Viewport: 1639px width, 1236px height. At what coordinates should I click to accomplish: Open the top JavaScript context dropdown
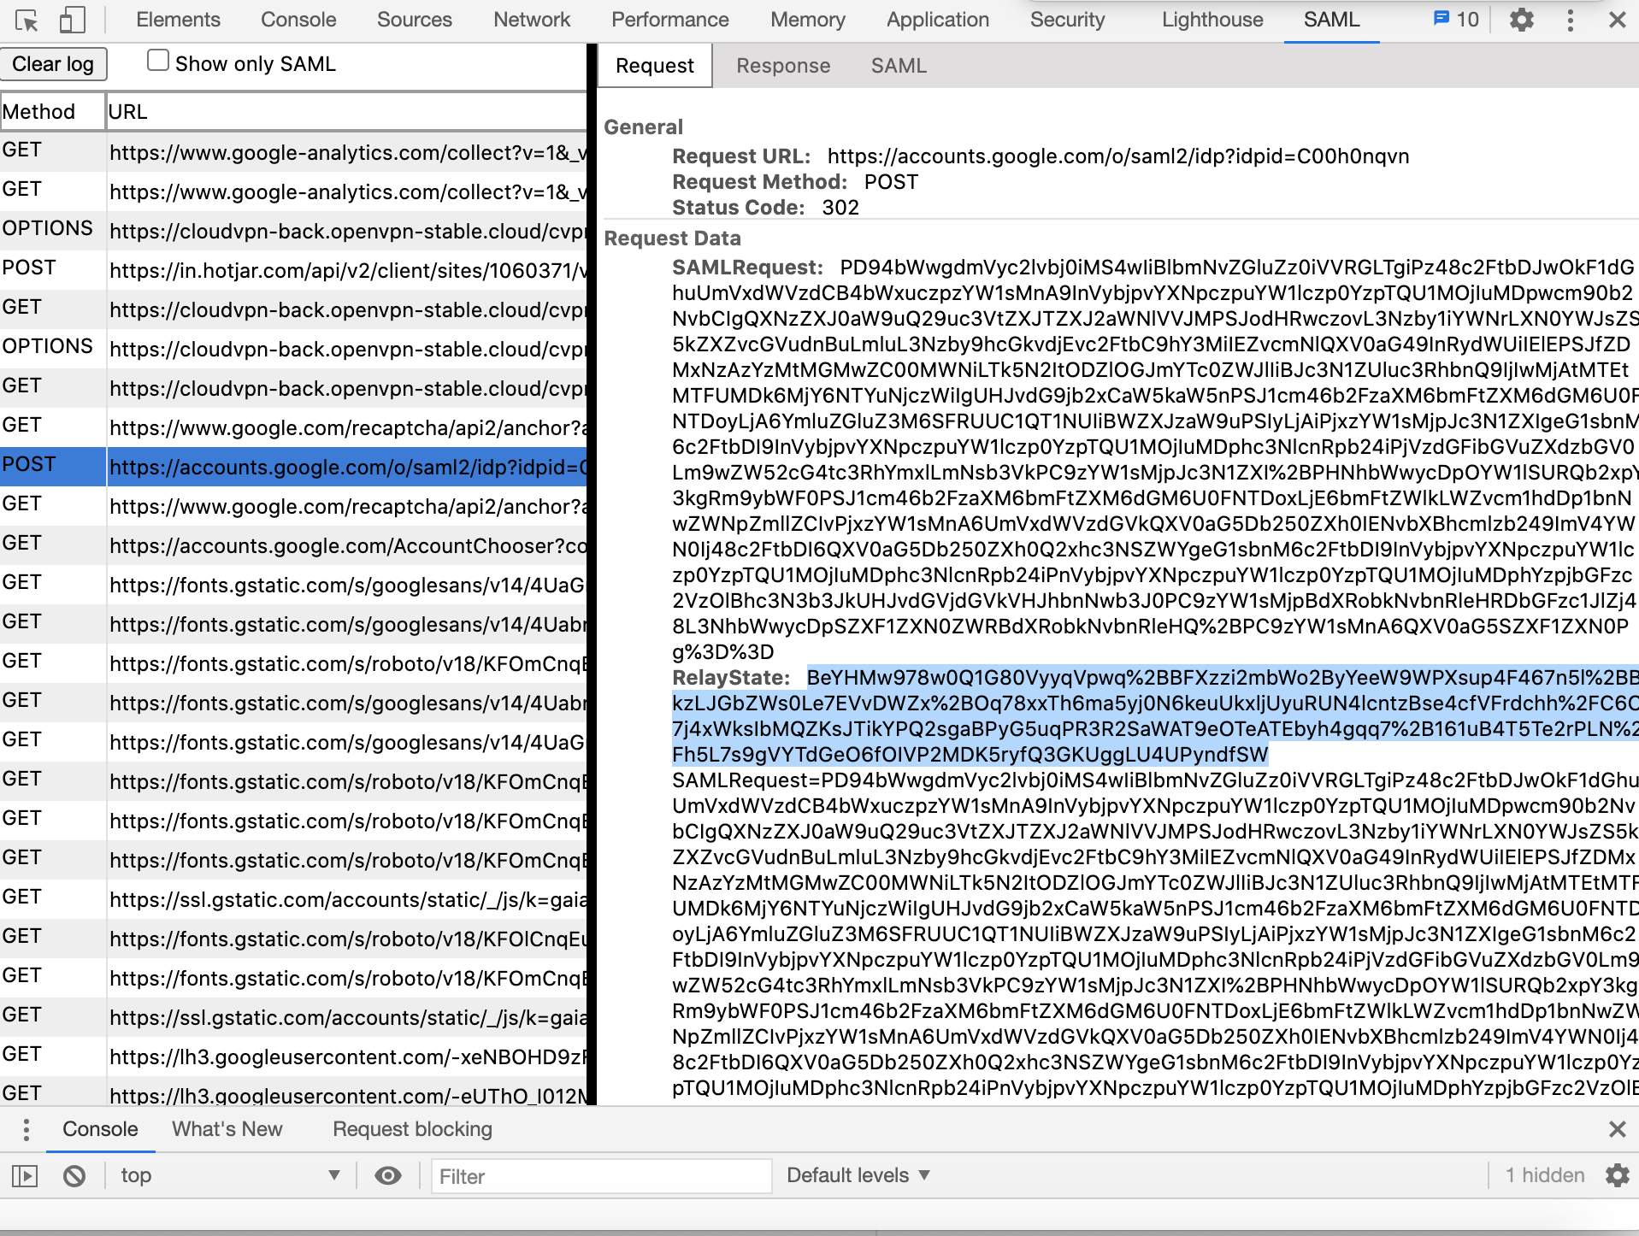229,1176
